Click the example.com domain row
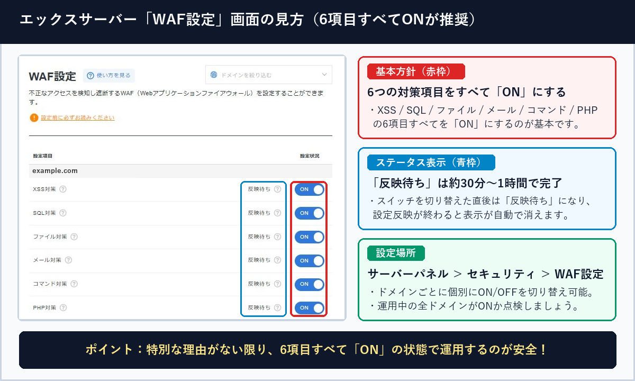635x381 pixels. point(180,171)
